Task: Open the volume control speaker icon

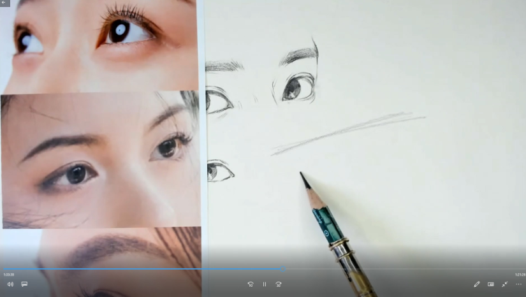Action: point(10,284)
